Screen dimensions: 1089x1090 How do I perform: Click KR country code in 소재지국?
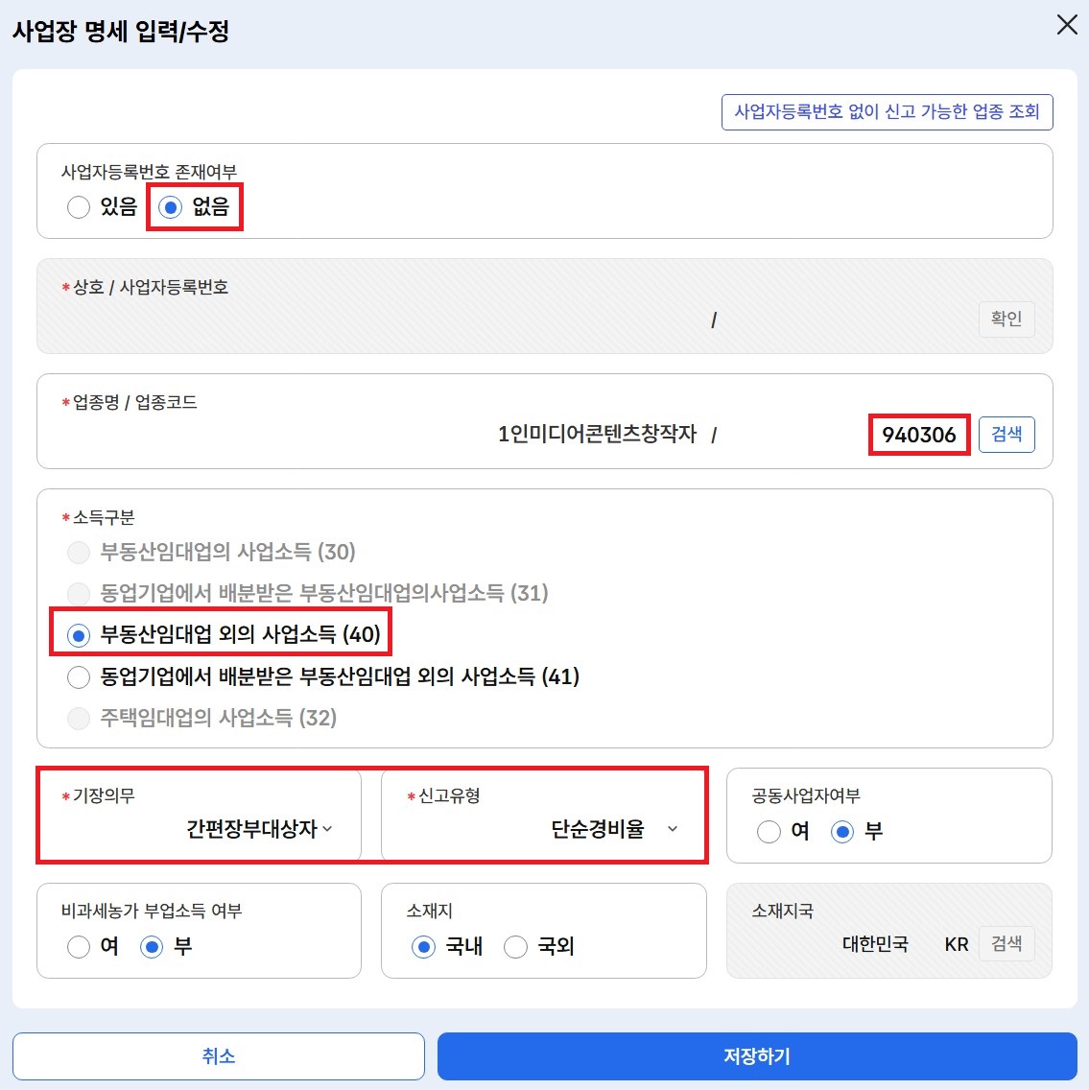(957, 944)
